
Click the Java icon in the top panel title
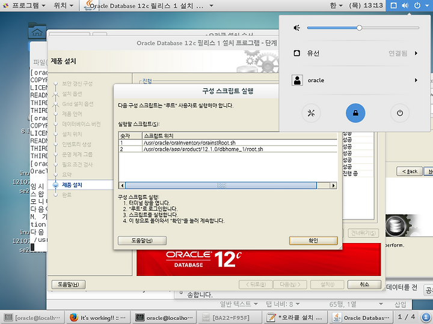pos(89,5)
